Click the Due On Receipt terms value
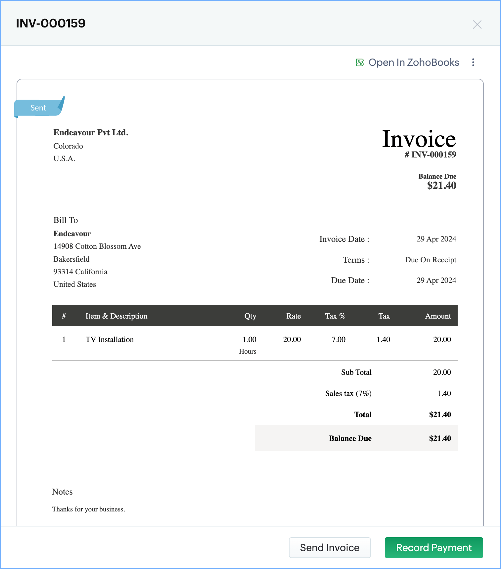 coord(431,260)
